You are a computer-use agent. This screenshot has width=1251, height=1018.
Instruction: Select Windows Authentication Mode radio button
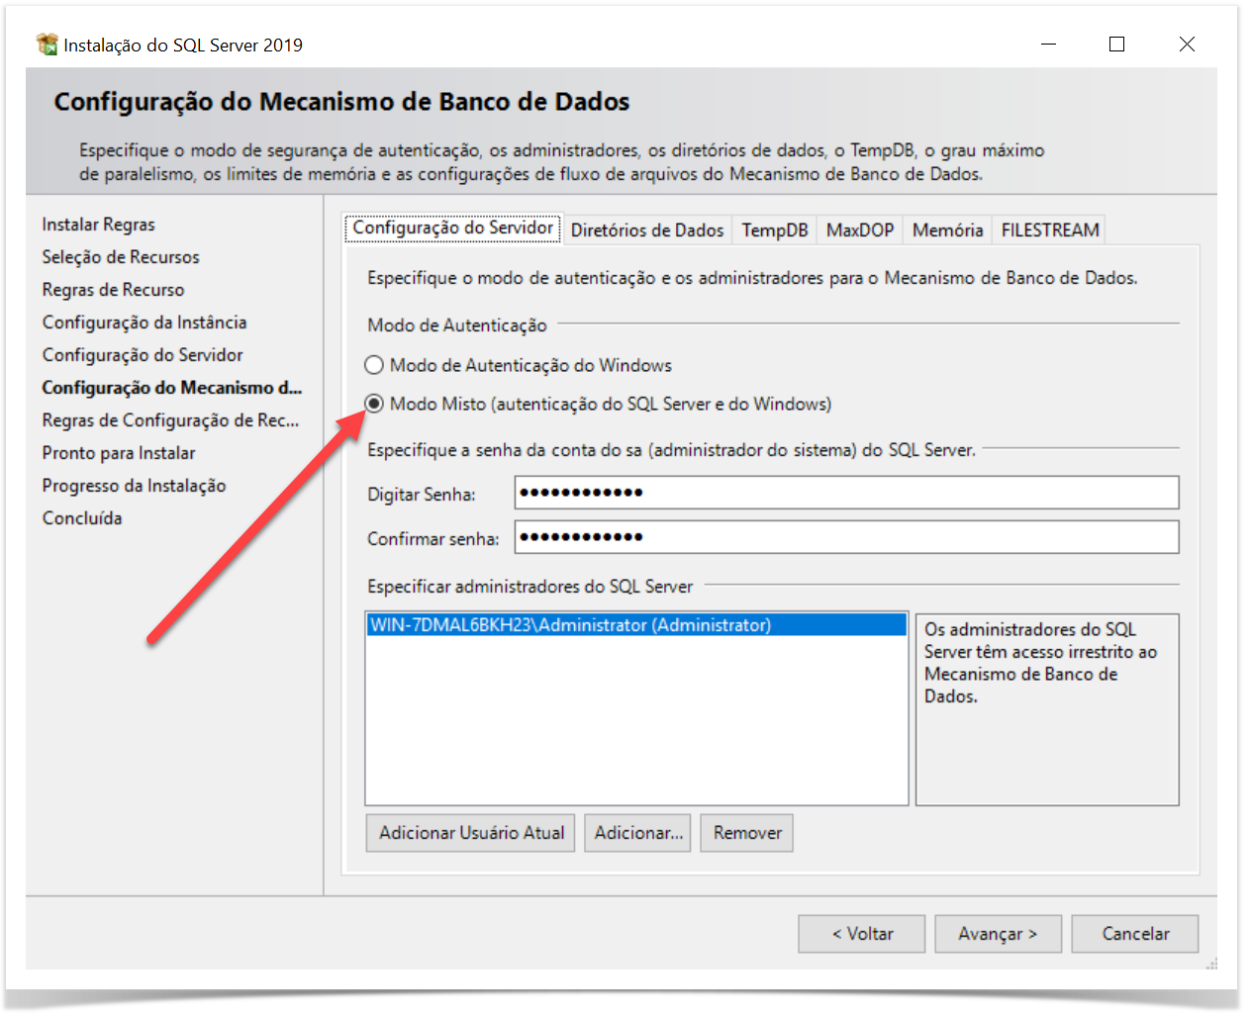pyautogui.click(x=374, y=365)
